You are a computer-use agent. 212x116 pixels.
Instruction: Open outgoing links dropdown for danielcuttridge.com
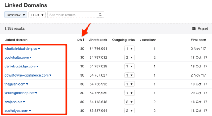[x=130, y=66]
